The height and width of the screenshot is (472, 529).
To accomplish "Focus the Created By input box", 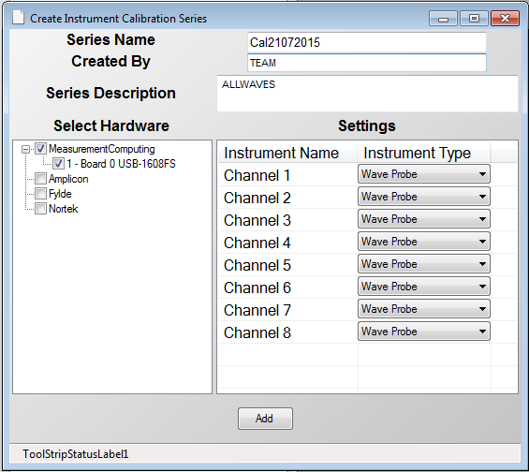I will pos(367,63).
